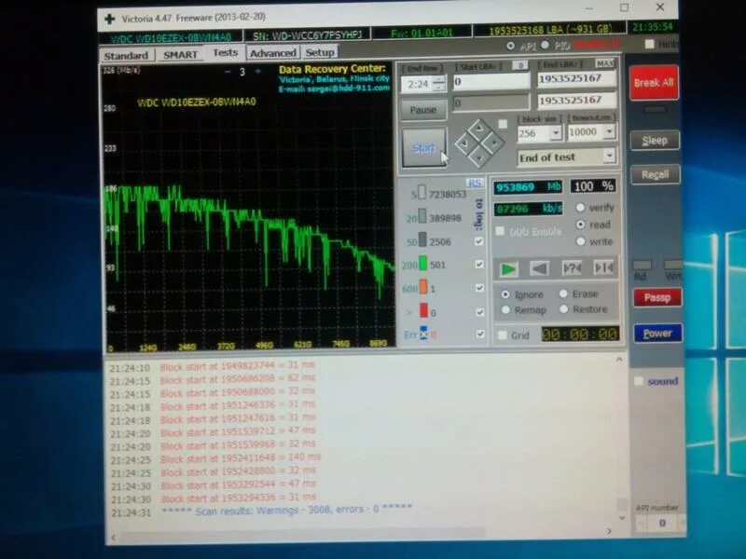Click the down arrow in the diamond navigator
746x559 pixels.
tap(479, 157)
